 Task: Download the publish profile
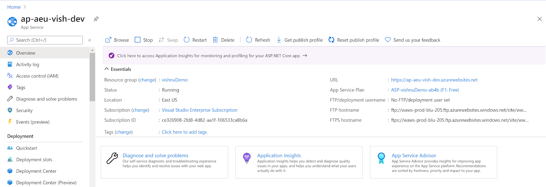tap(299, 40)
